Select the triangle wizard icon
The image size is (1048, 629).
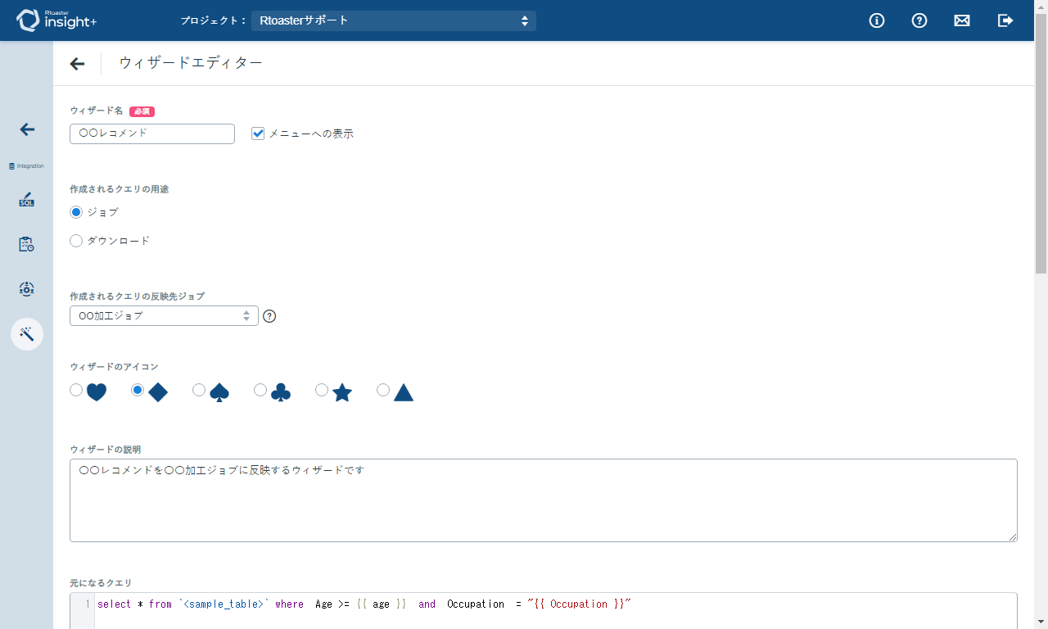[383, 390]
